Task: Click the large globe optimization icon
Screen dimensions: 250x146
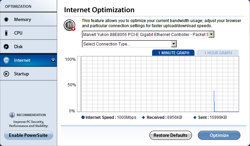Action: click(x=70, y=25)
